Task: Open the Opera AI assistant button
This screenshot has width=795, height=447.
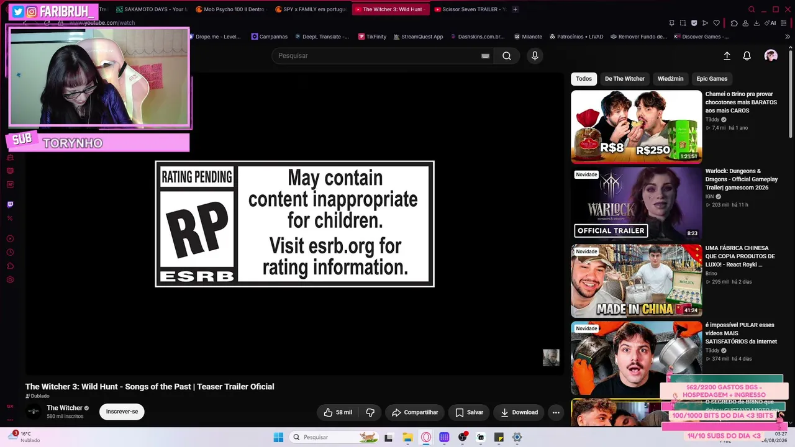Action: (x=771, y=23)
